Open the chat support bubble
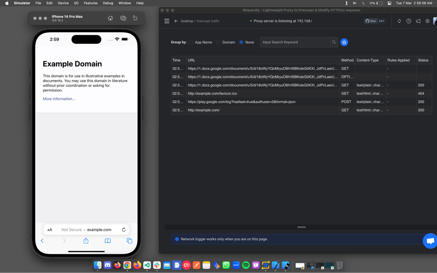The image size is (437, 273). (x=430, y=241)
